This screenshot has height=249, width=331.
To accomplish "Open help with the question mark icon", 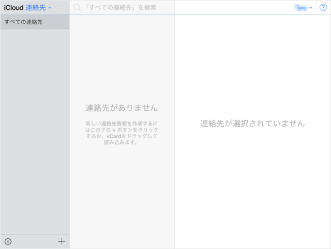I will click(x=323, y=7).
